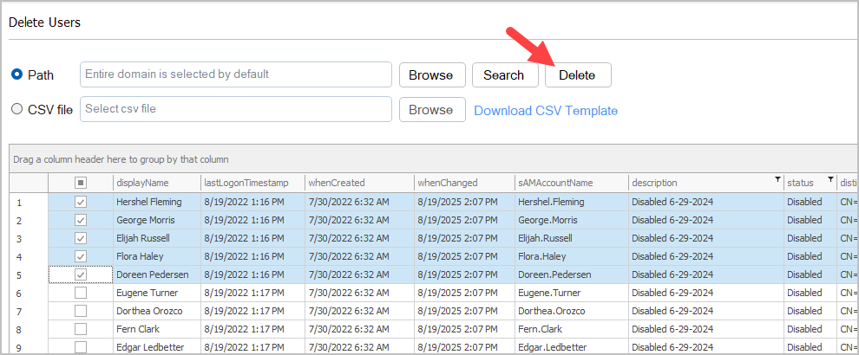The image size is (859, 355).
Task: Click the Select csv file input field
Action: click(235, 109)
